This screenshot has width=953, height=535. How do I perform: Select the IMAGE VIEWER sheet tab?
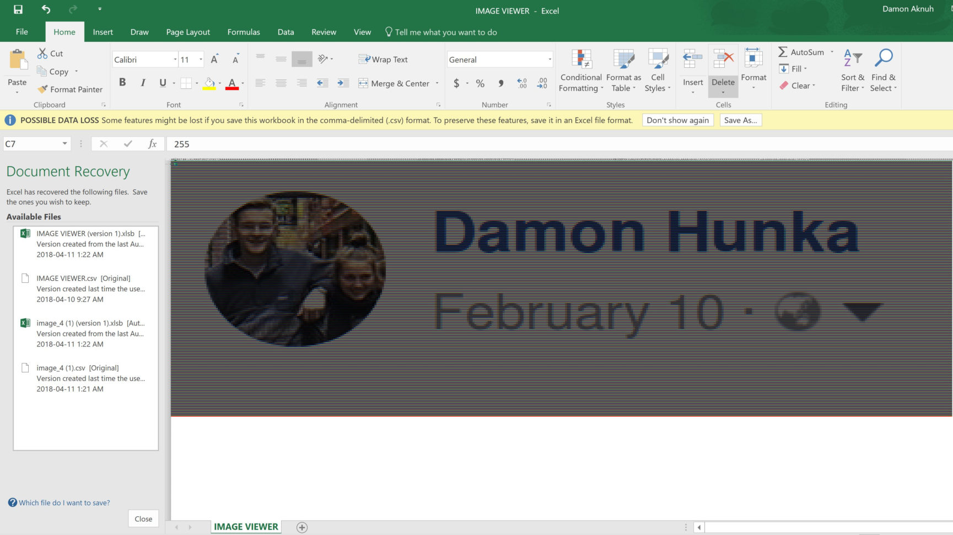tap(245, 527)
